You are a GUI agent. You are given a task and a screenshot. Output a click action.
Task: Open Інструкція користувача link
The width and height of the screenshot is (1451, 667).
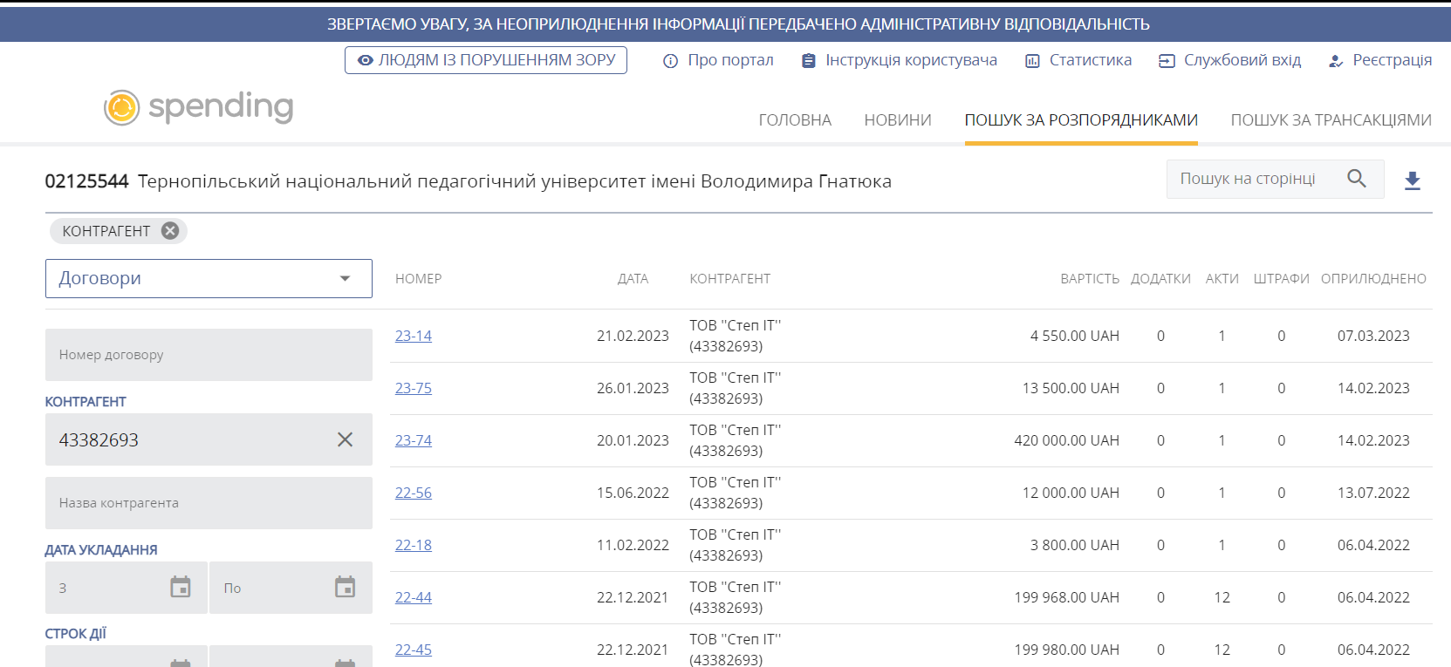(900, 60)
